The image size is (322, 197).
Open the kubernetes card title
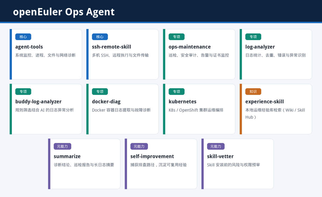[182, 101]
